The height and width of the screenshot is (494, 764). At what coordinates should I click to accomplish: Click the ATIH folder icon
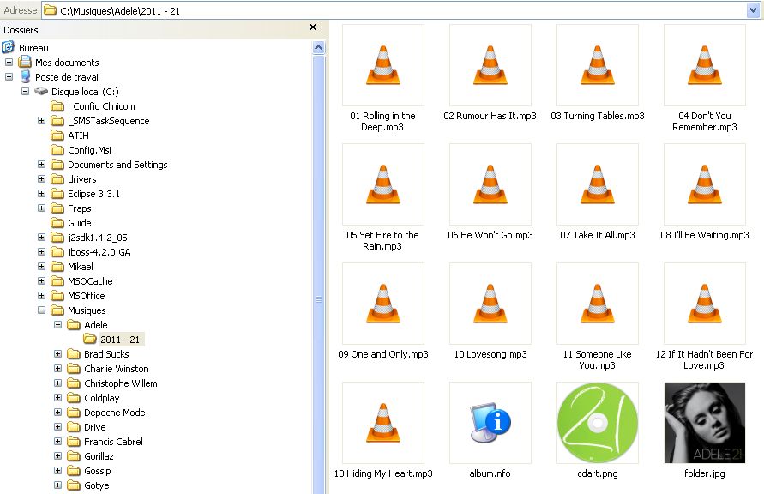pos(57,135)
